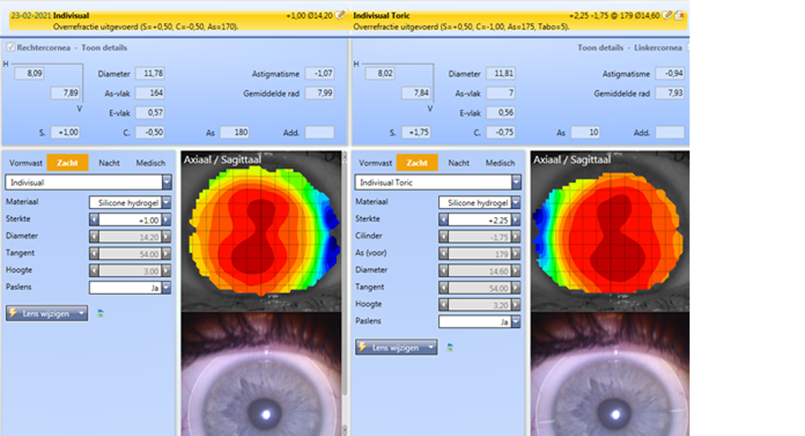Viewport: 805px width, 436px height.
Task: Select the 23-02-2021 Indivisual lens header
Action: (178, 21)
